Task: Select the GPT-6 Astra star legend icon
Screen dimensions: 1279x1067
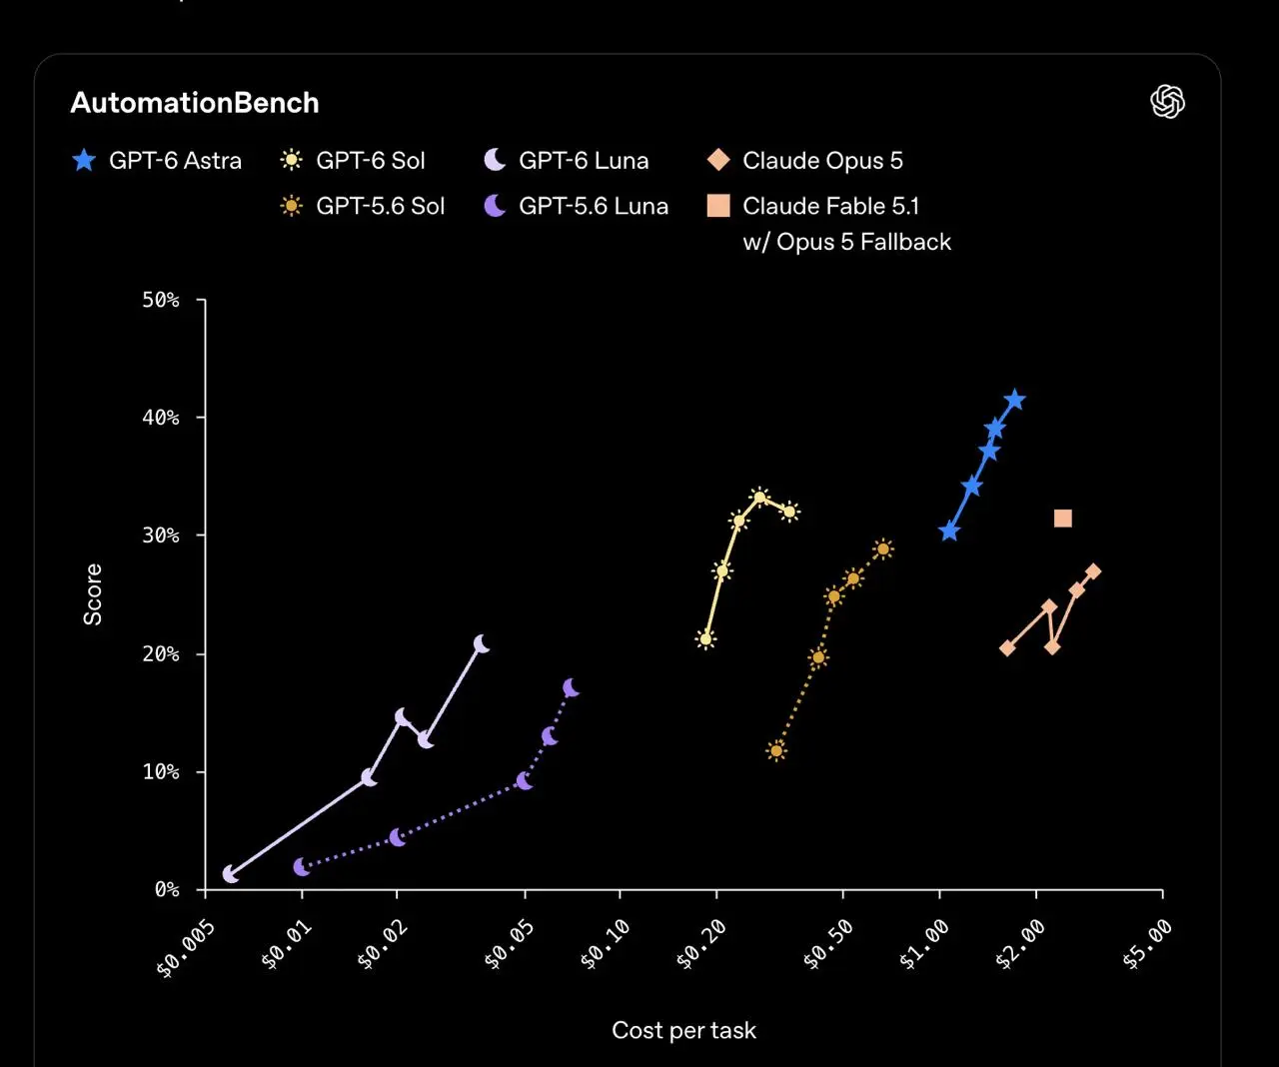Action: (x=84, y=160)
